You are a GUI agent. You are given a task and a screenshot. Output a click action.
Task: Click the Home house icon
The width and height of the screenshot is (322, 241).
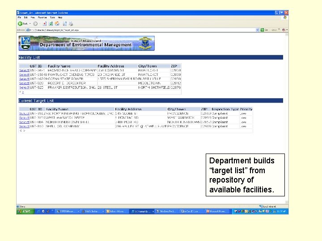click(57, 24)
